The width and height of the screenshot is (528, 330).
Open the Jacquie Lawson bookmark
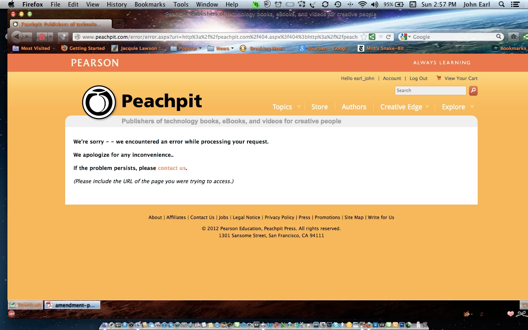[137, 48]
